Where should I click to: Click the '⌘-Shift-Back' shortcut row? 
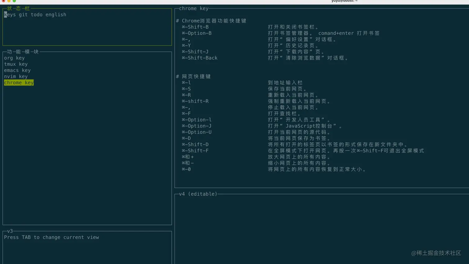265,58
